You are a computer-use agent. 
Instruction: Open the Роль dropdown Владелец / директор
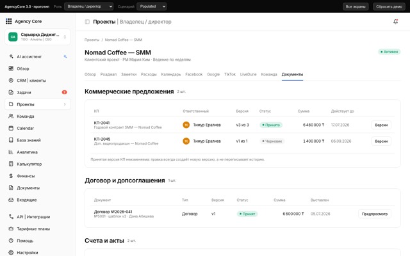tap(89, 6)
